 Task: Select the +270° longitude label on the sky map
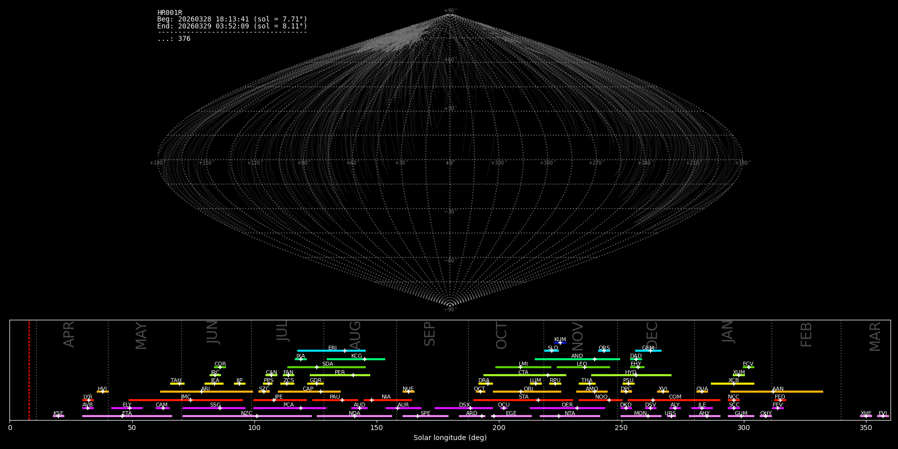595,163
